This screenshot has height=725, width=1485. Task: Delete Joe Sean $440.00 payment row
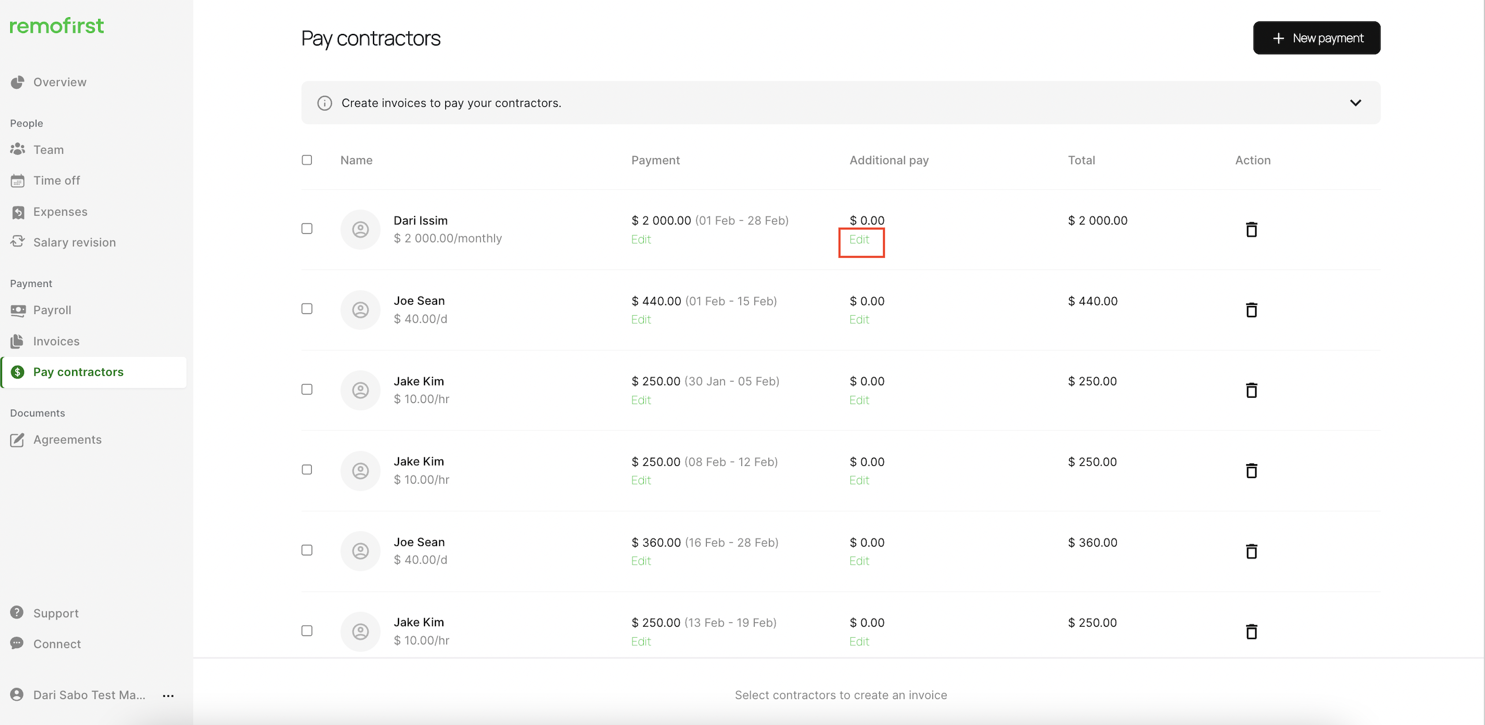click(x=1251, y=310)
